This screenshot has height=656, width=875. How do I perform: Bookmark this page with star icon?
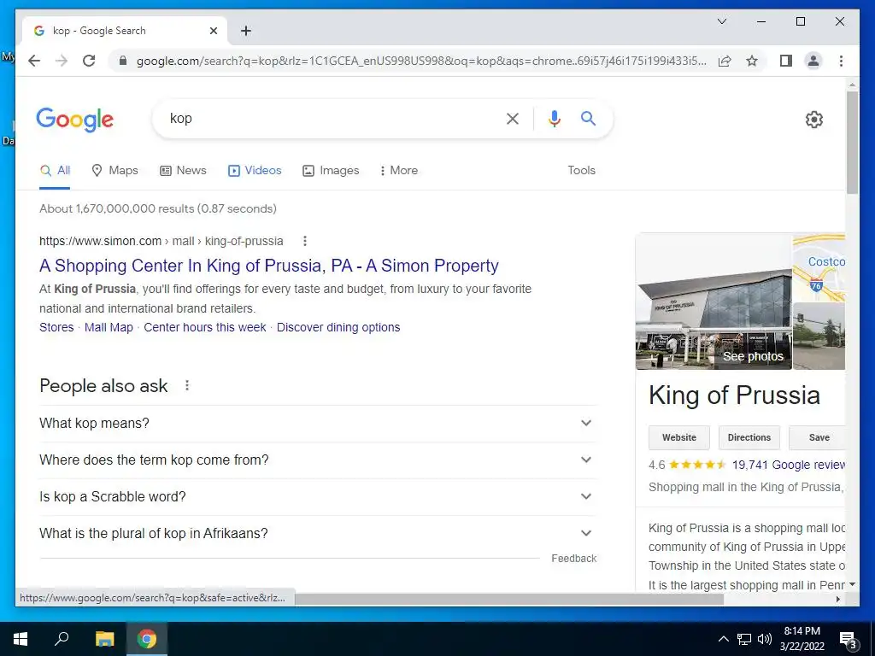pos(752,61)
